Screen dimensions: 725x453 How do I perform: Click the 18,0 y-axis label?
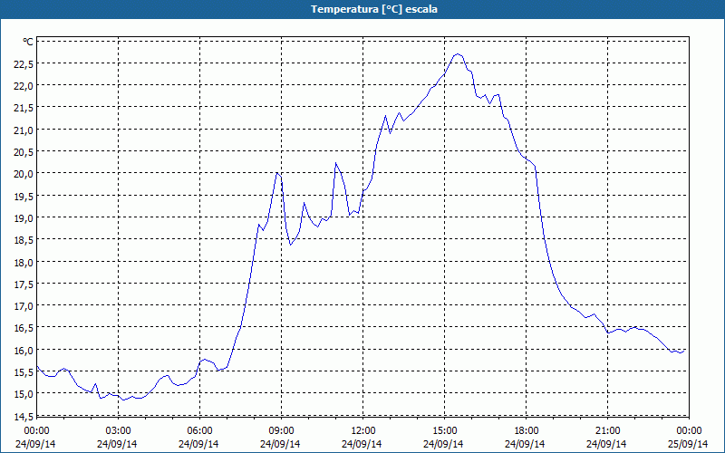click(24, 263)
